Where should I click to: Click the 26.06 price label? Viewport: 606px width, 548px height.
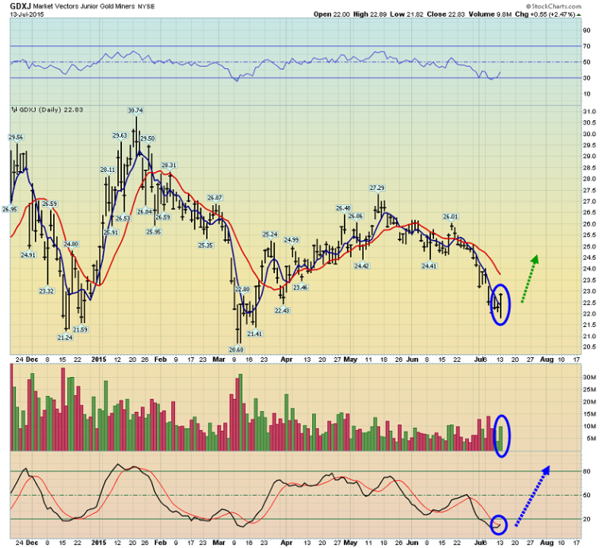click(x=356, y=216)
